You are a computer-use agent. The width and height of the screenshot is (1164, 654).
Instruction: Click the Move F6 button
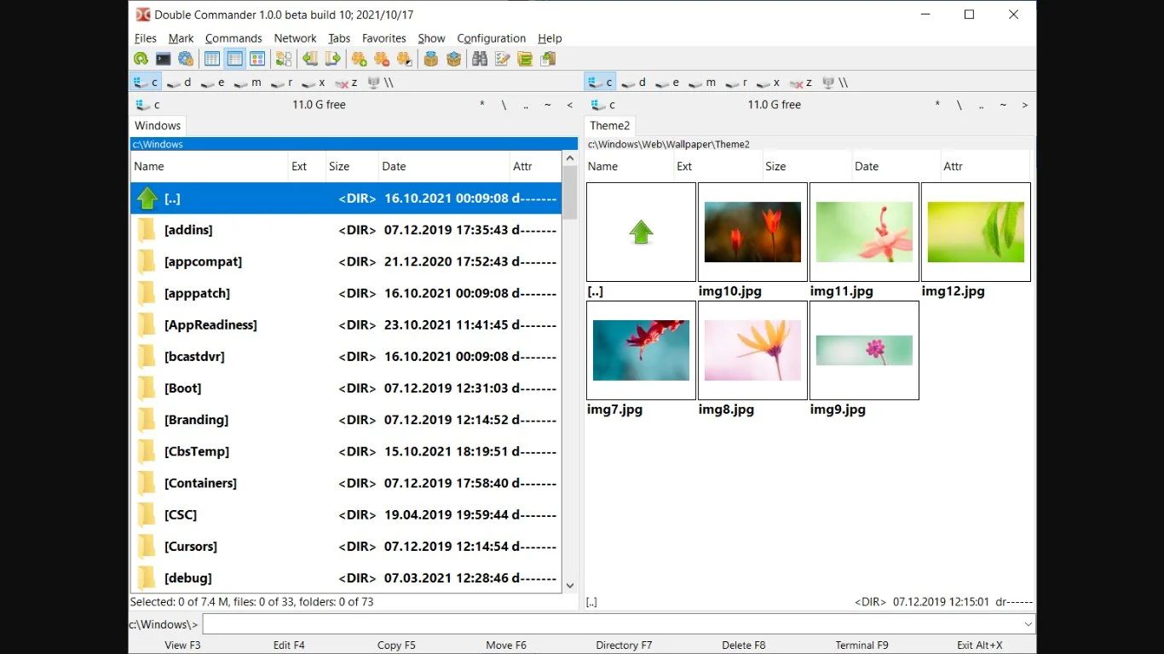[506, 645]
